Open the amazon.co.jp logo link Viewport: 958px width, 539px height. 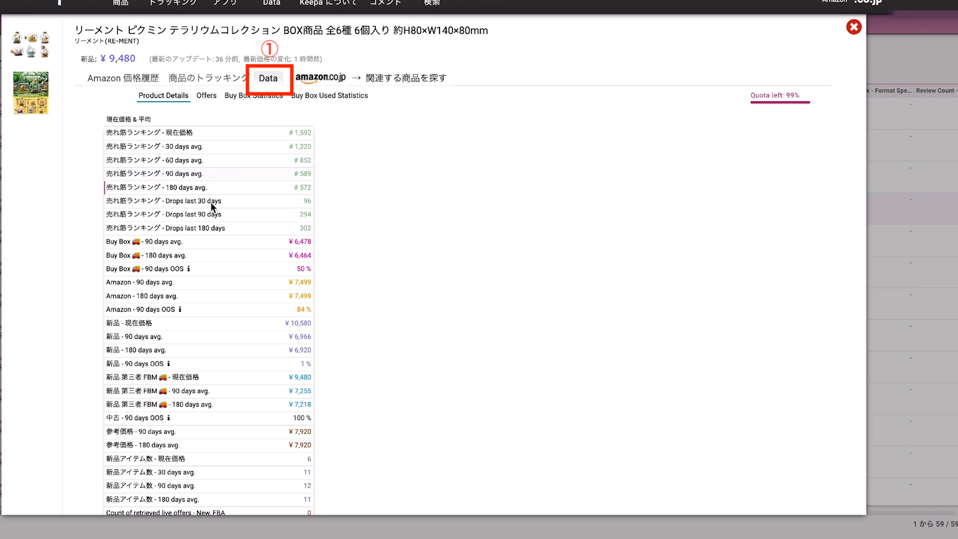(x=320, y=77)
